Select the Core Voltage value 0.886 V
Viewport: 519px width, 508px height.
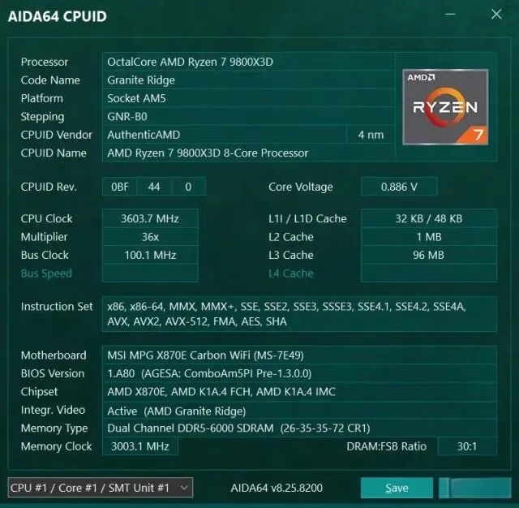point(399,187)
